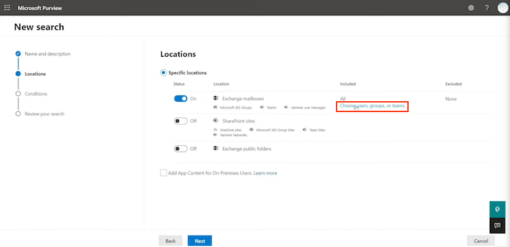Screen dimensions: 510x247
Task: Click the Exchange mailboxes icon
Action: coord(215,98)
